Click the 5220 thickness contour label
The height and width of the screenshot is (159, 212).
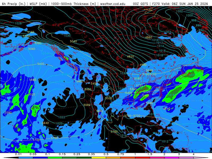pos(26,36)
